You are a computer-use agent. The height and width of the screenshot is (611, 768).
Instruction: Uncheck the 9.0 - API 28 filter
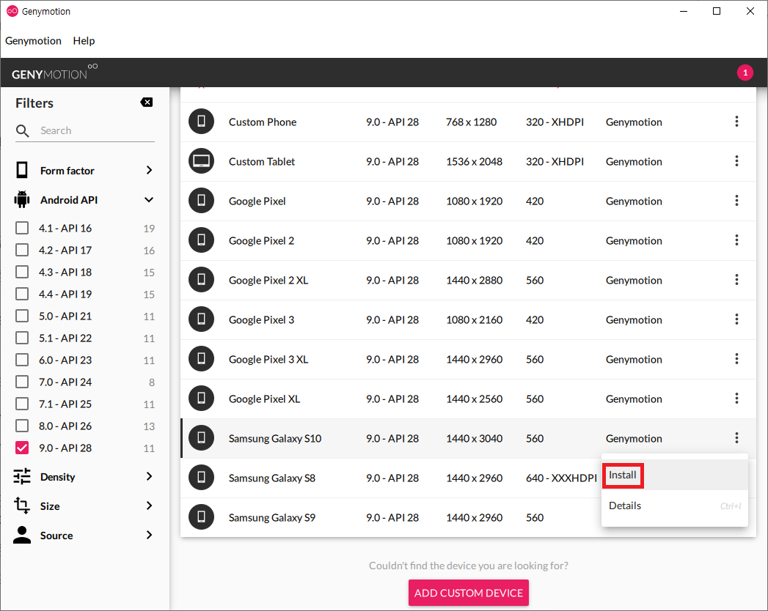pos(22,448)
